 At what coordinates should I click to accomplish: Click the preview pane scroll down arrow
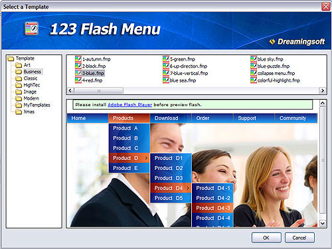coord(323,223)
